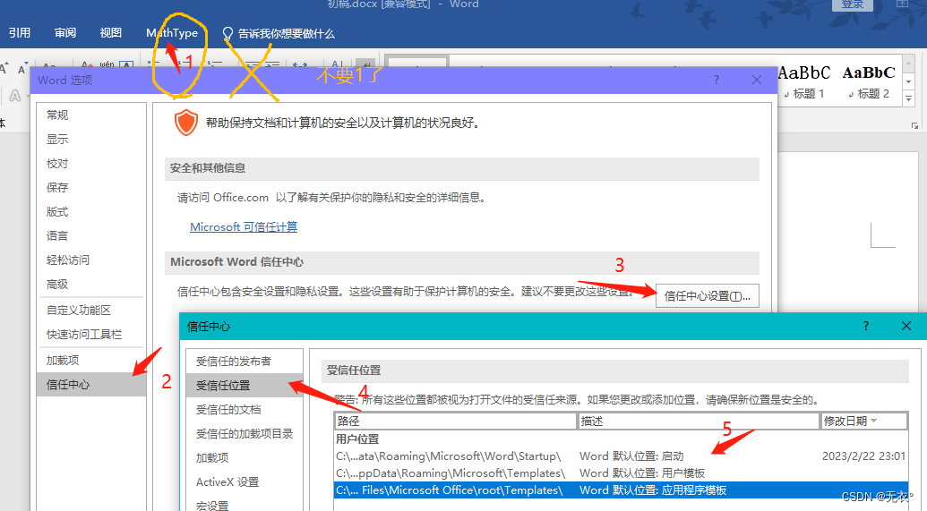Screen dimensions: 927x511
Task: Select 版式 in Word options sidebar
Action: [91, 212]
